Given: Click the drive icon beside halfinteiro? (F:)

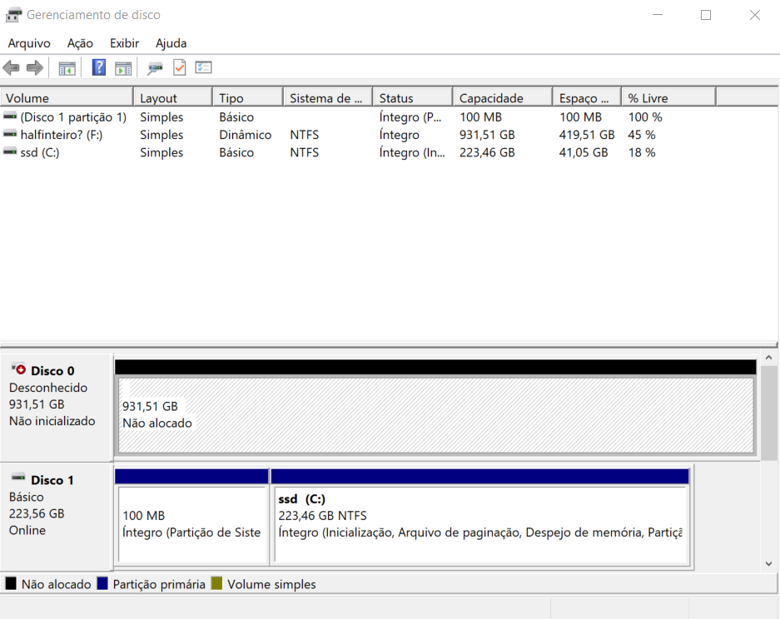Looking at the screenshot, I should pyautogui.click(x=10, y=134).
